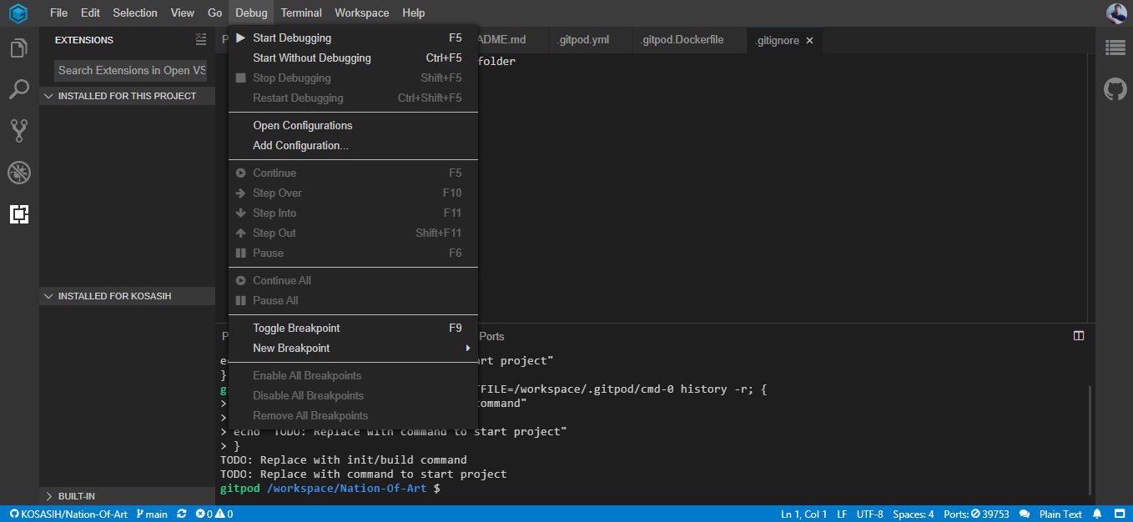This screenshot has height=522, width=1133.
Task: Open the Help menu
Action: pyautogui.click(x=413, y=13)
